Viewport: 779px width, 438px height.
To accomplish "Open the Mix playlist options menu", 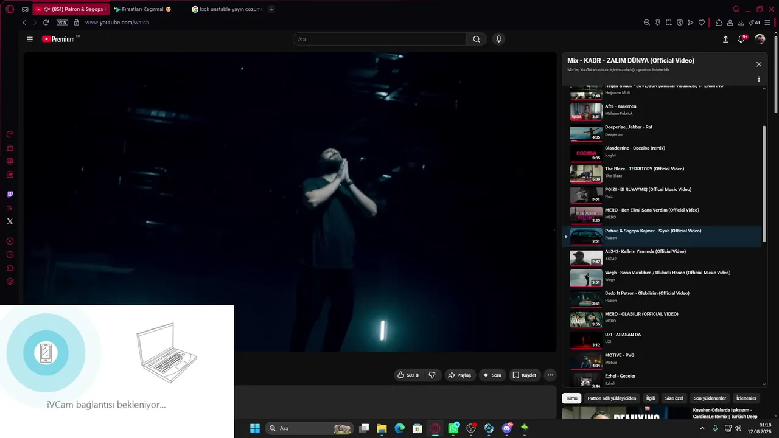I will tap(759, 79).
